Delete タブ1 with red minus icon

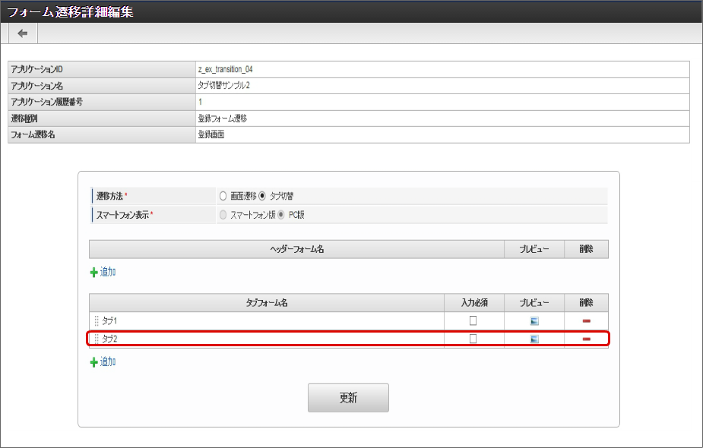pos(586,320)
